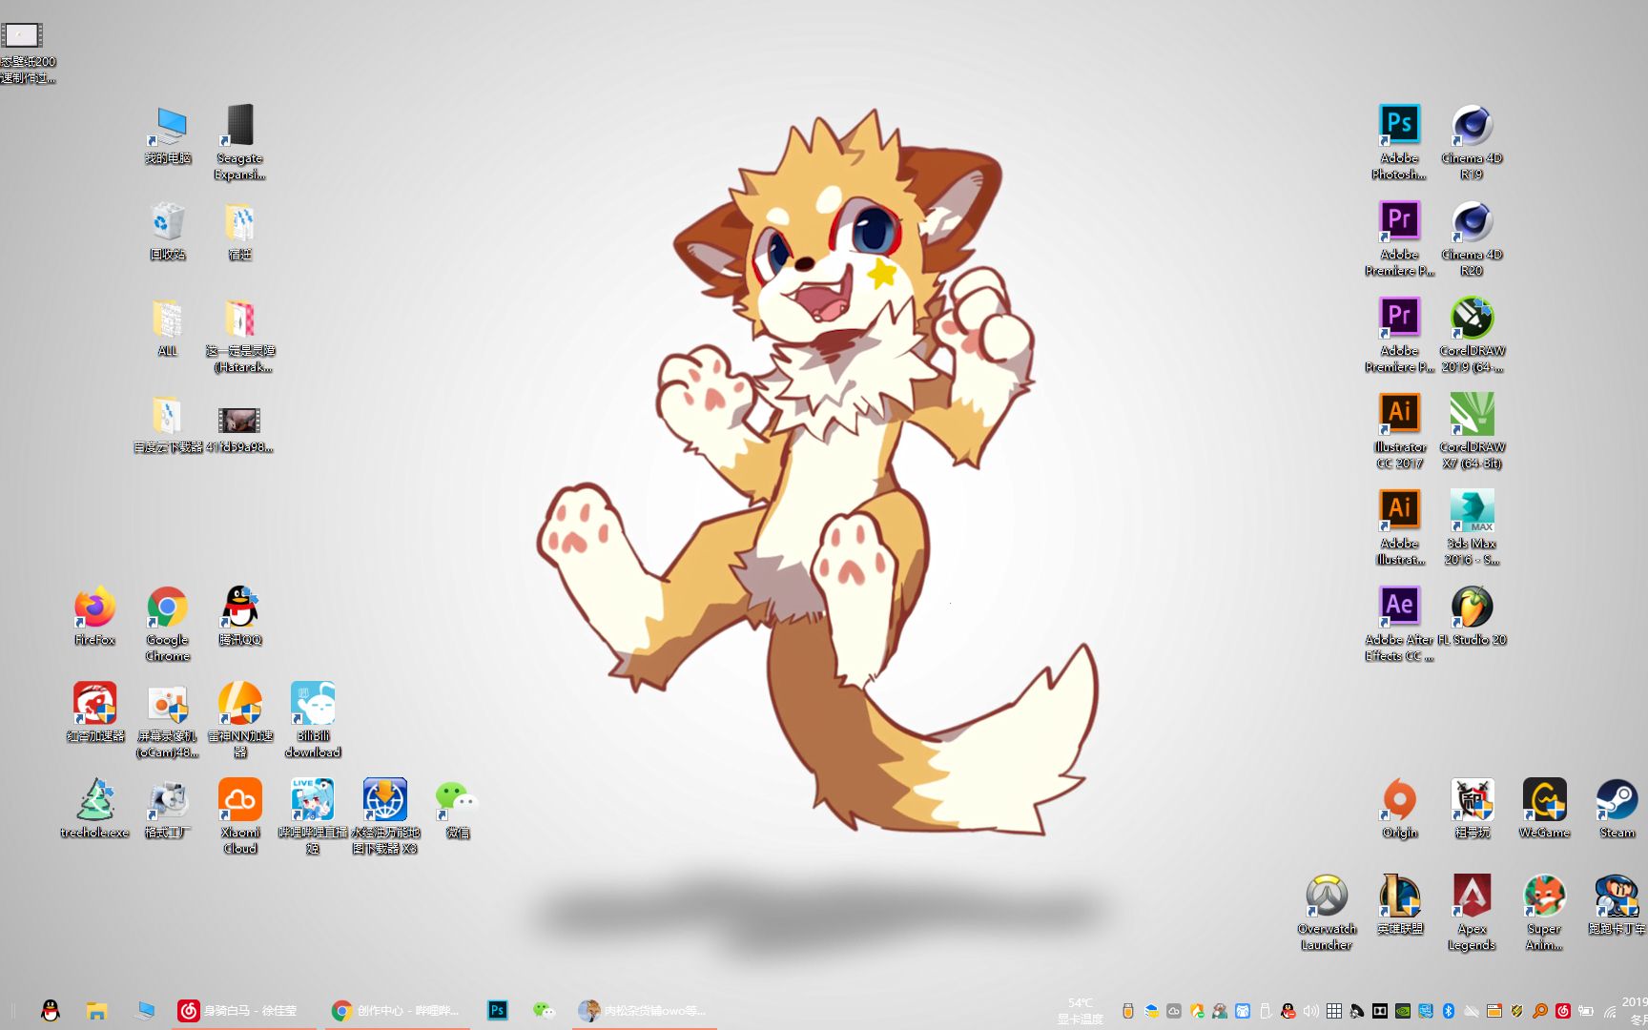Image resolution: width=1648 pixels, height=1030 pixels.
Task: Open Overwatch Launcher shortcut
Action: [x=1327, y=913]
